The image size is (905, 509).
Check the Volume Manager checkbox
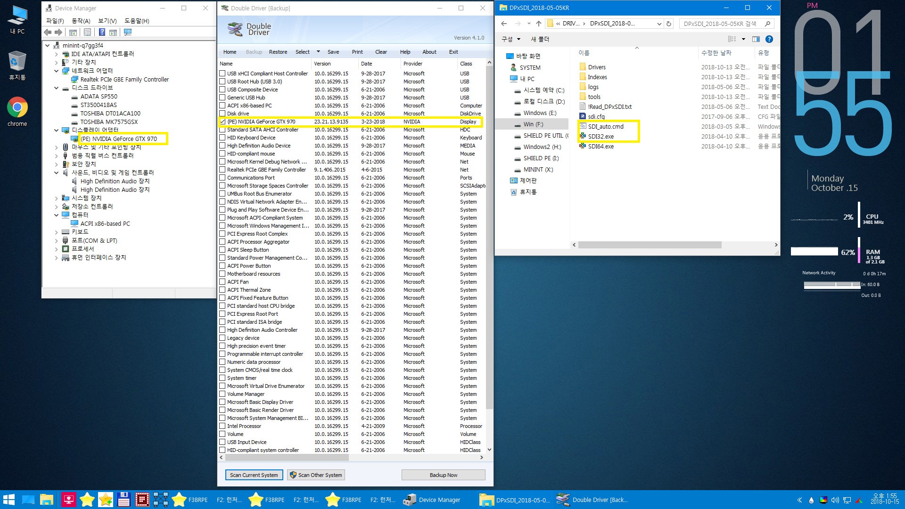pos(222,394)
